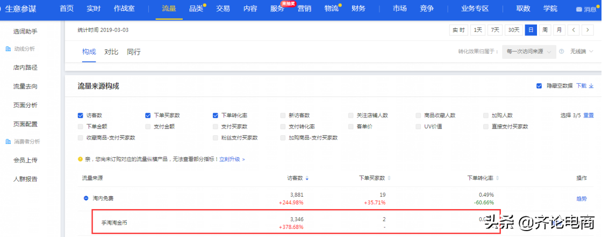Select the 周 period button
The height and width of the screenshot is (237, 602).
click(x=545, y=30)
